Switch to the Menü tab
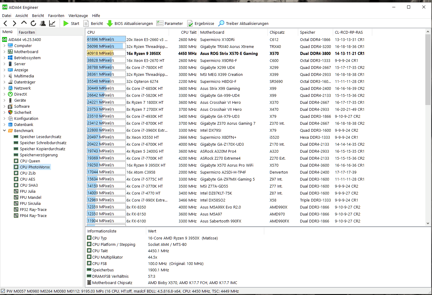The height and width of the screenshot is (295, 432). (x=8, y=32)
